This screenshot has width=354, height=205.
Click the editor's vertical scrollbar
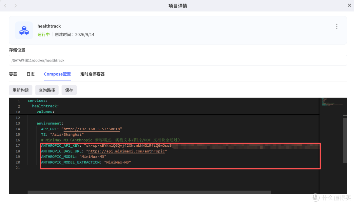pos(345,140)
